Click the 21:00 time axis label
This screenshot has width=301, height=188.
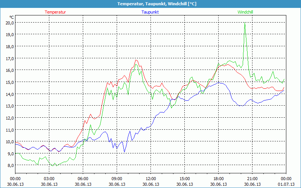click(x=252, y=179)
